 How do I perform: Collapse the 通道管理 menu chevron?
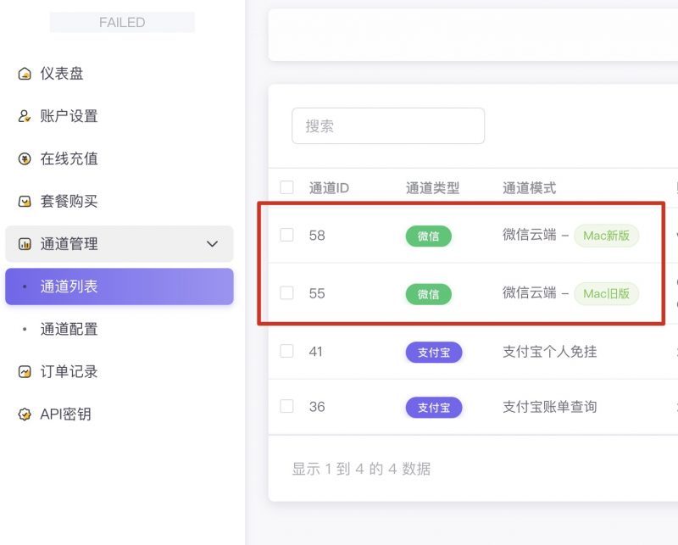click(x=213, y=243)
